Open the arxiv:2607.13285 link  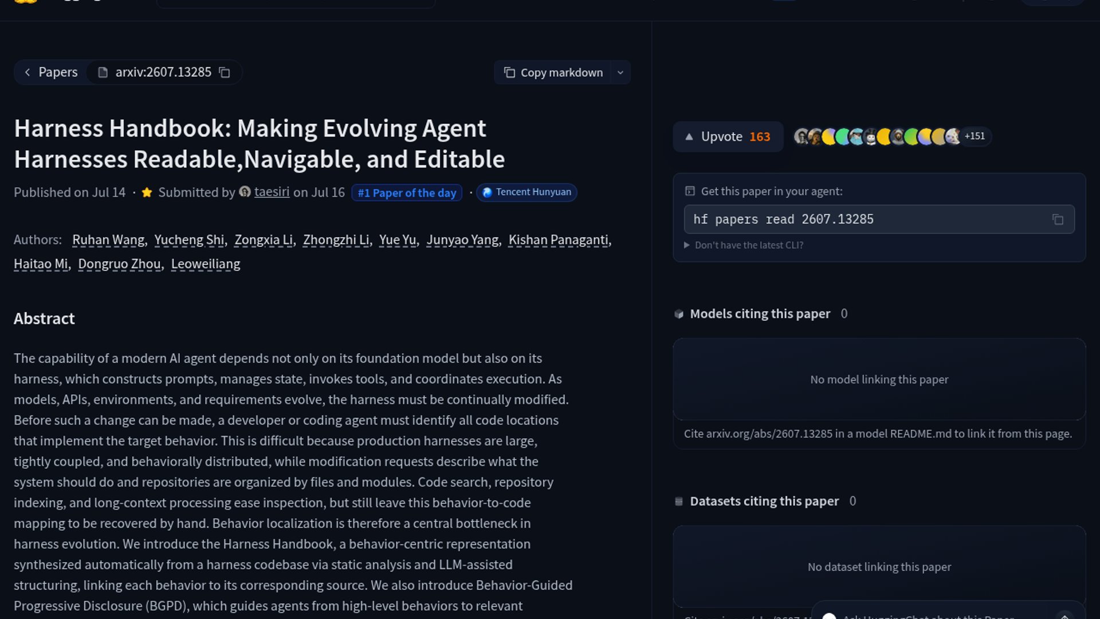point(163,72)
